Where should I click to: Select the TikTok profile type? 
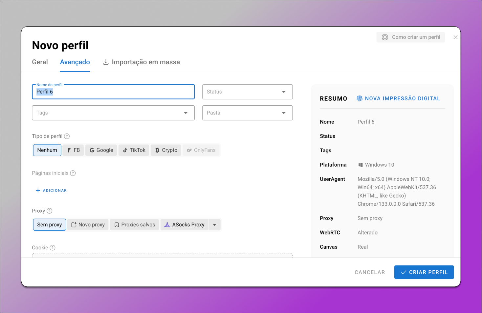click(134, 150)
